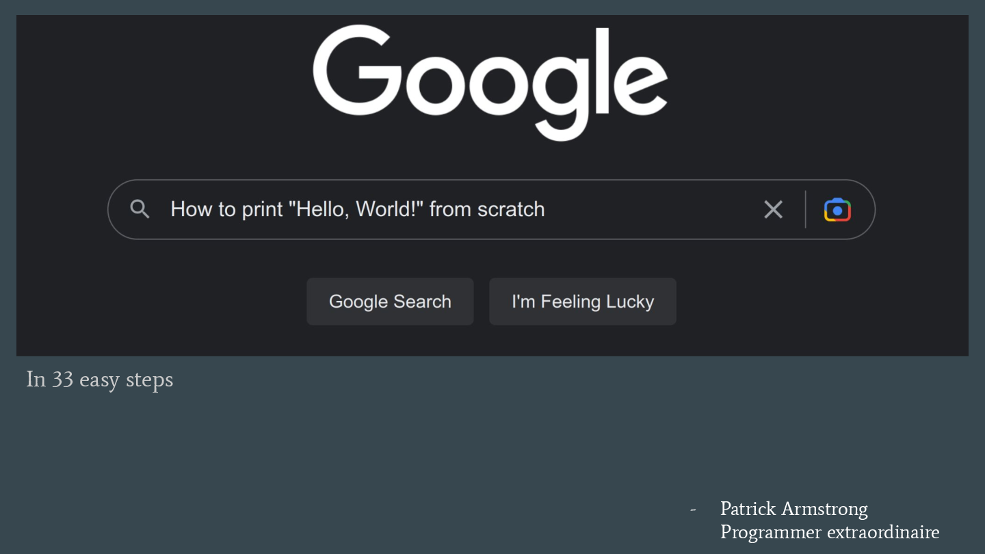Click the Google Search button
Viewport: 985px width, 554px height.
pyautogui.click(x=390, y=302)
